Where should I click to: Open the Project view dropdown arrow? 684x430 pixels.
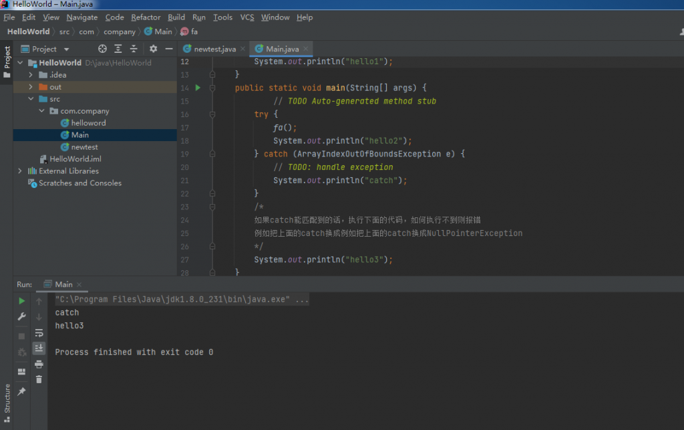[x=66, y=49]
